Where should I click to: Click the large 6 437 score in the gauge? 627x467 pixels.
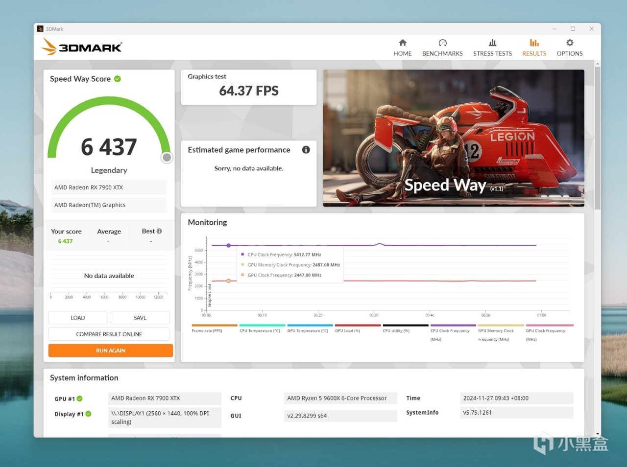click(109, 147)
